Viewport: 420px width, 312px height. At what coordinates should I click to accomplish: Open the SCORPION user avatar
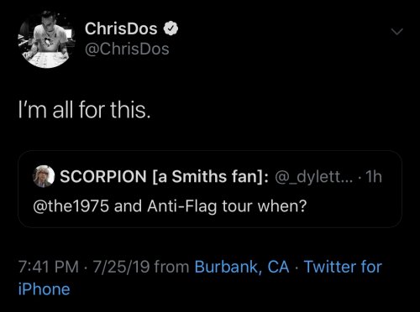44,176
